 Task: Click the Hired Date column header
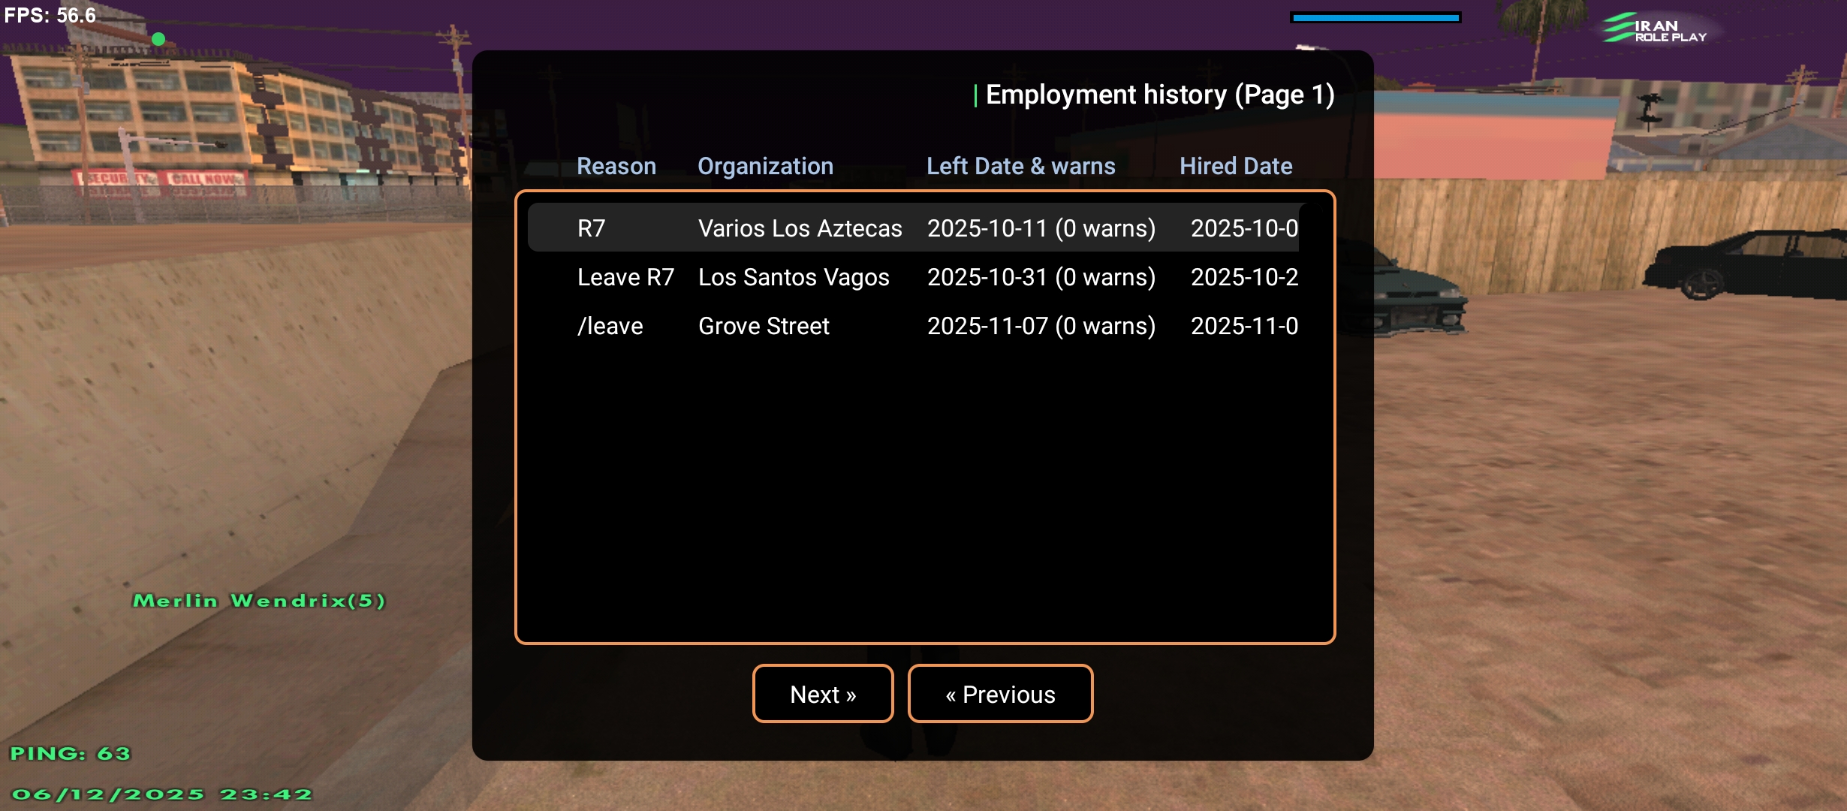coord(1236,166)
